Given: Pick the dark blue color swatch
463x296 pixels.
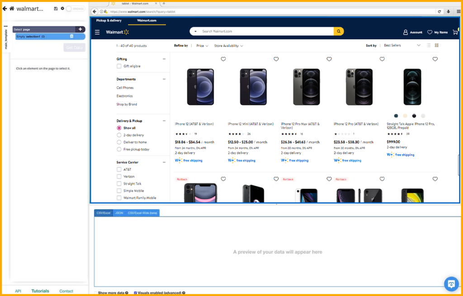Looking at the screenshot, I should (x=396, y=116).
